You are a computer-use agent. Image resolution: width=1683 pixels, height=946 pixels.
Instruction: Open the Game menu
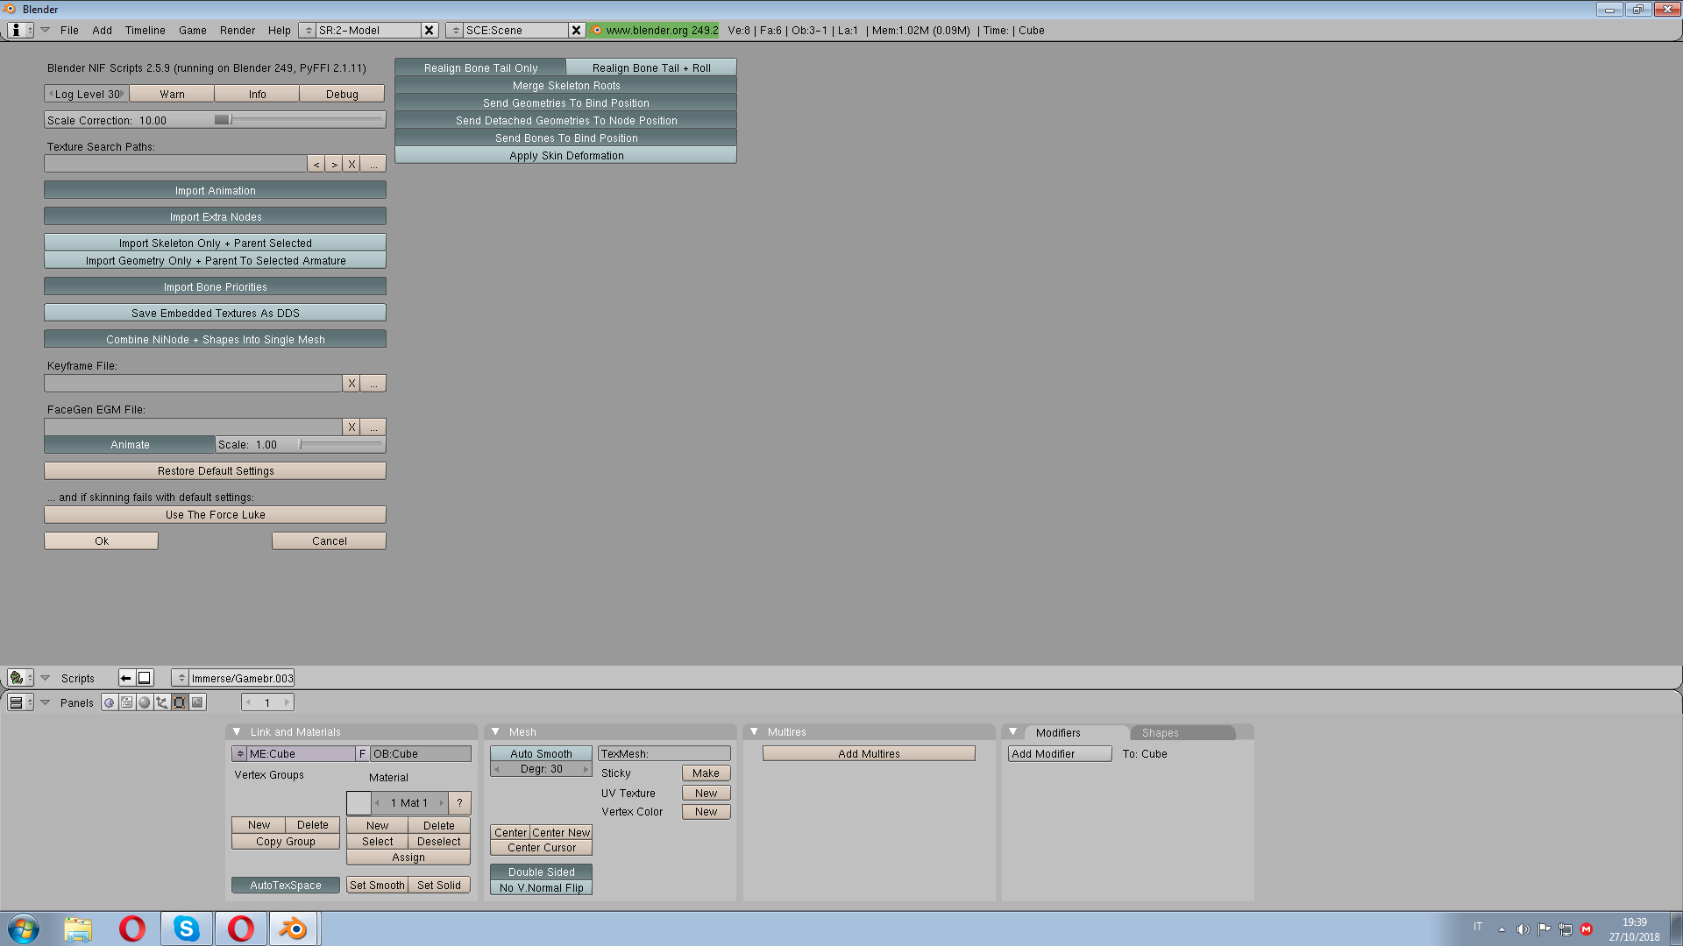[x=193, y=30]
